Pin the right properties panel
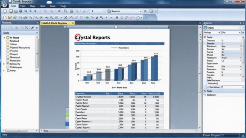Screen dimensions: 246x138 tap(240, 23)
